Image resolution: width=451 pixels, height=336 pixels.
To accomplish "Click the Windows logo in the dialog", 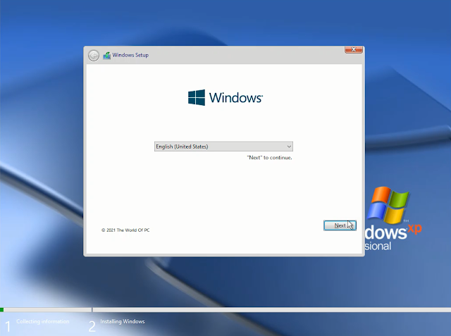I will coord(225,97).
